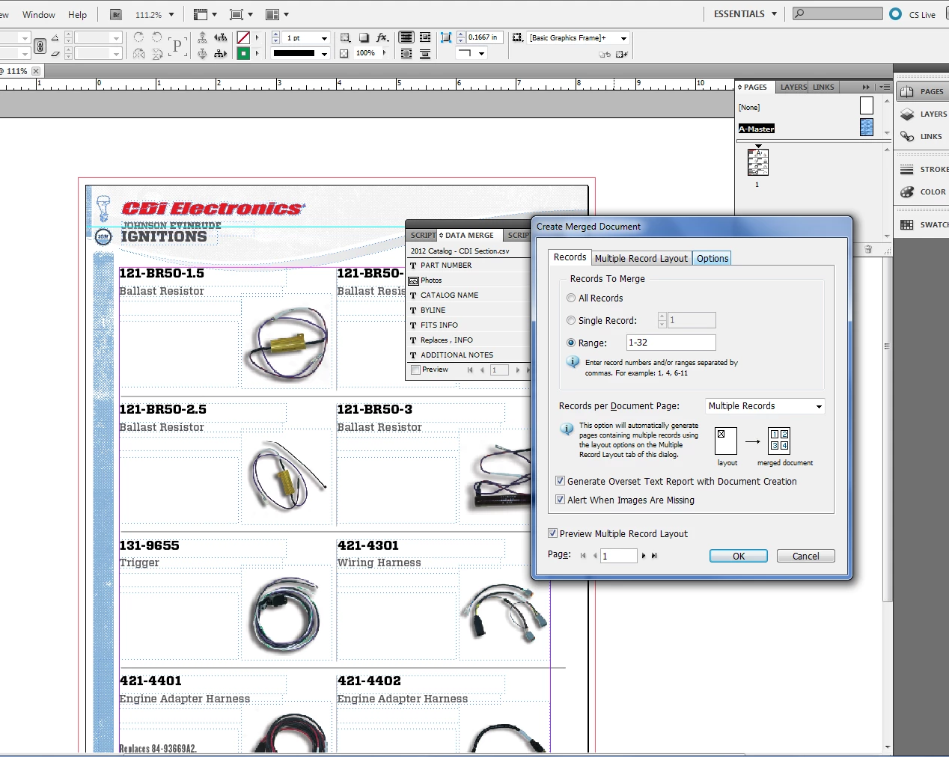This screenshot has width=949, height=757.
Task: Switch to the Options tab
Action: click(x=712, y=258)
